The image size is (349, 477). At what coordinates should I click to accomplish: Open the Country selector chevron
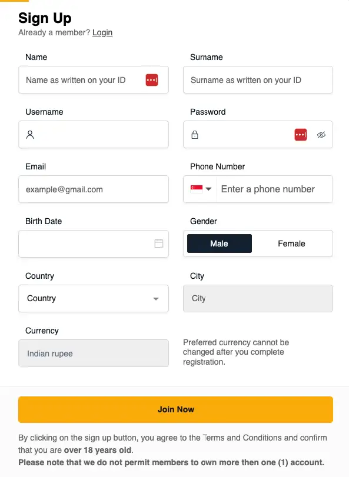(x=158, y=298)
